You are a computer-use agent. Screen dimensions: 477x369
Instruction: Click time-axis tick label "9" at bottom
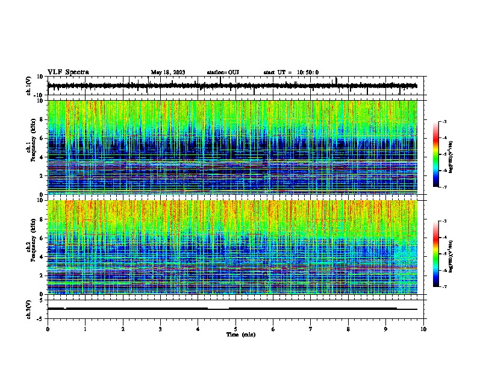385,329
